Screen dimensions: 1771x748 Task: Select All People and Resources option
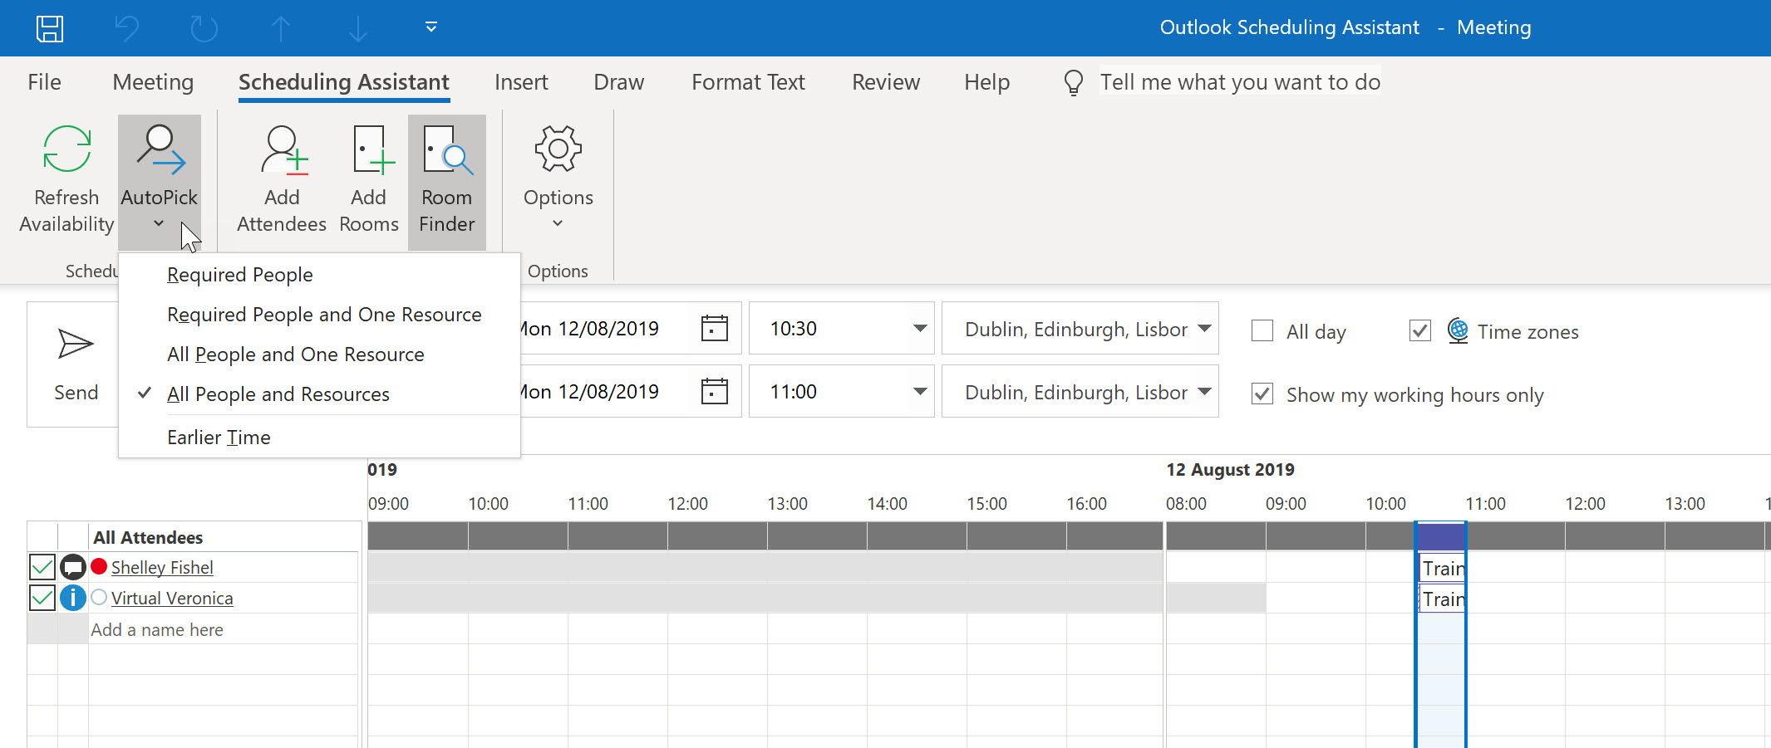point(320,394)
